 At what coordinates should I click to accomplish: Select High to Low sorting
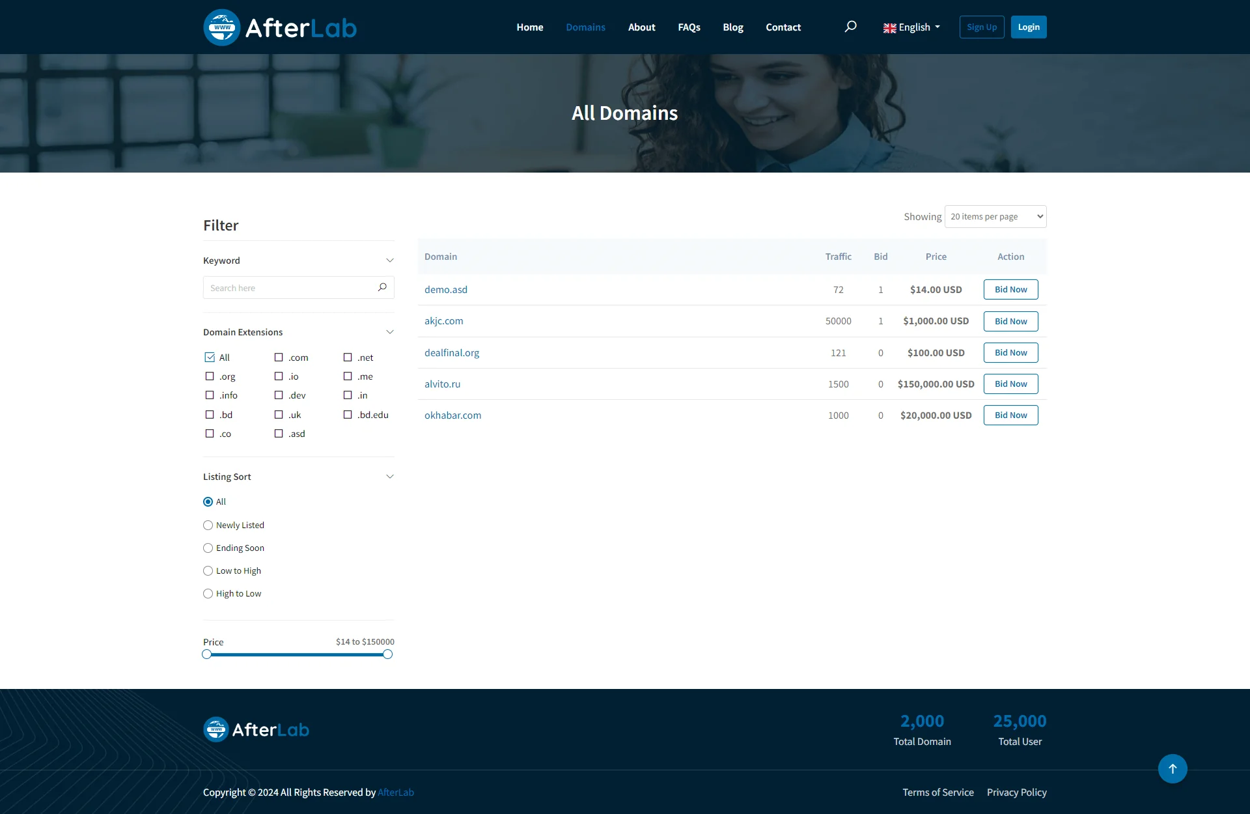pyautogui.click(x=208, y=594)
